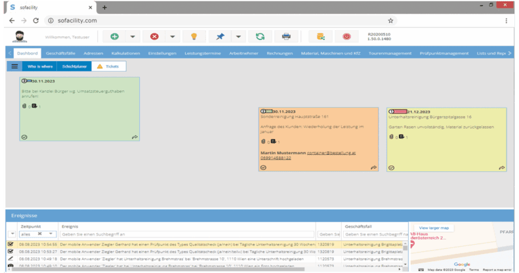519x273 pixels.
Task: Open the Tourenmanagement menu
Action: [390, 53]
